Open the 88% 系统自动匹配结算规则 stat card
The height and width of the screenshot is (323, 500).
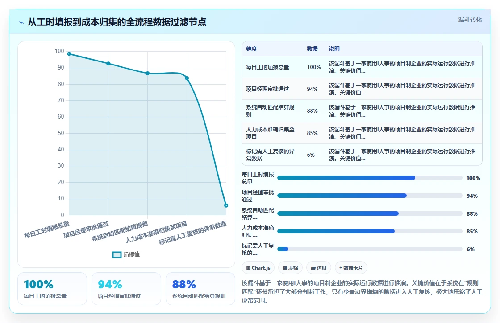point(200,289)
